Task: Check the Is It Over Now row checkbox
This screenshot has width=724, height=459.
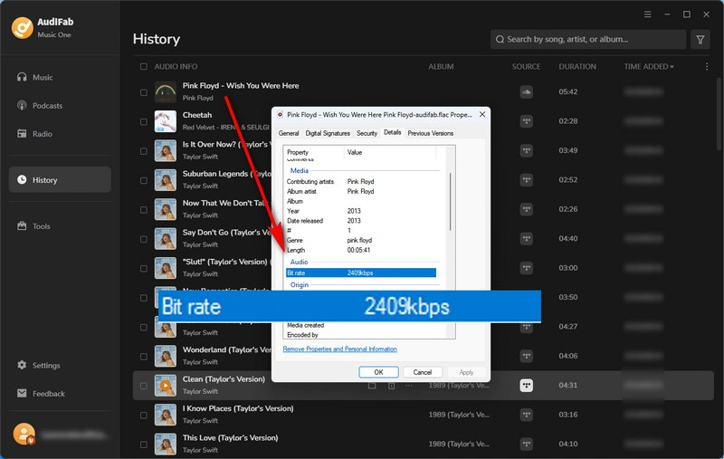Action: [144, 151]
